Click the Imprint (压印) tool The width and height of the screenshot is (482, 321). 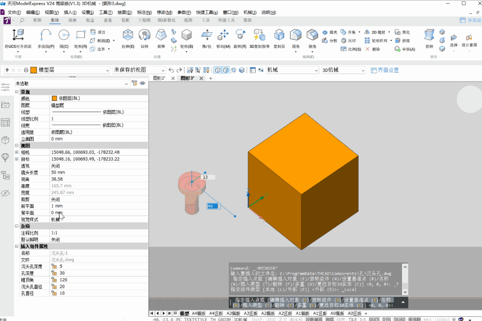(348, 41)
